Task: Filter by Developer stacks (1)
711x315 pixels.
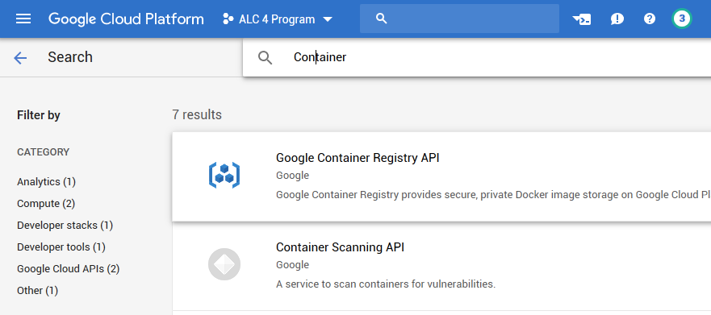Action: 65,225
